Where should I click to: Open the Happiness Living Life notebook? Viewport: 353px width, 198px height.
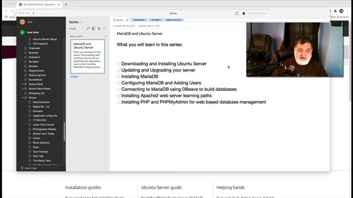pos(45,116)
